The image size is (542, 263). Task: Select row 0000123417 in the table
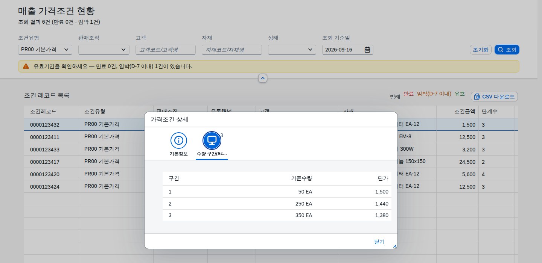point(271,162)
